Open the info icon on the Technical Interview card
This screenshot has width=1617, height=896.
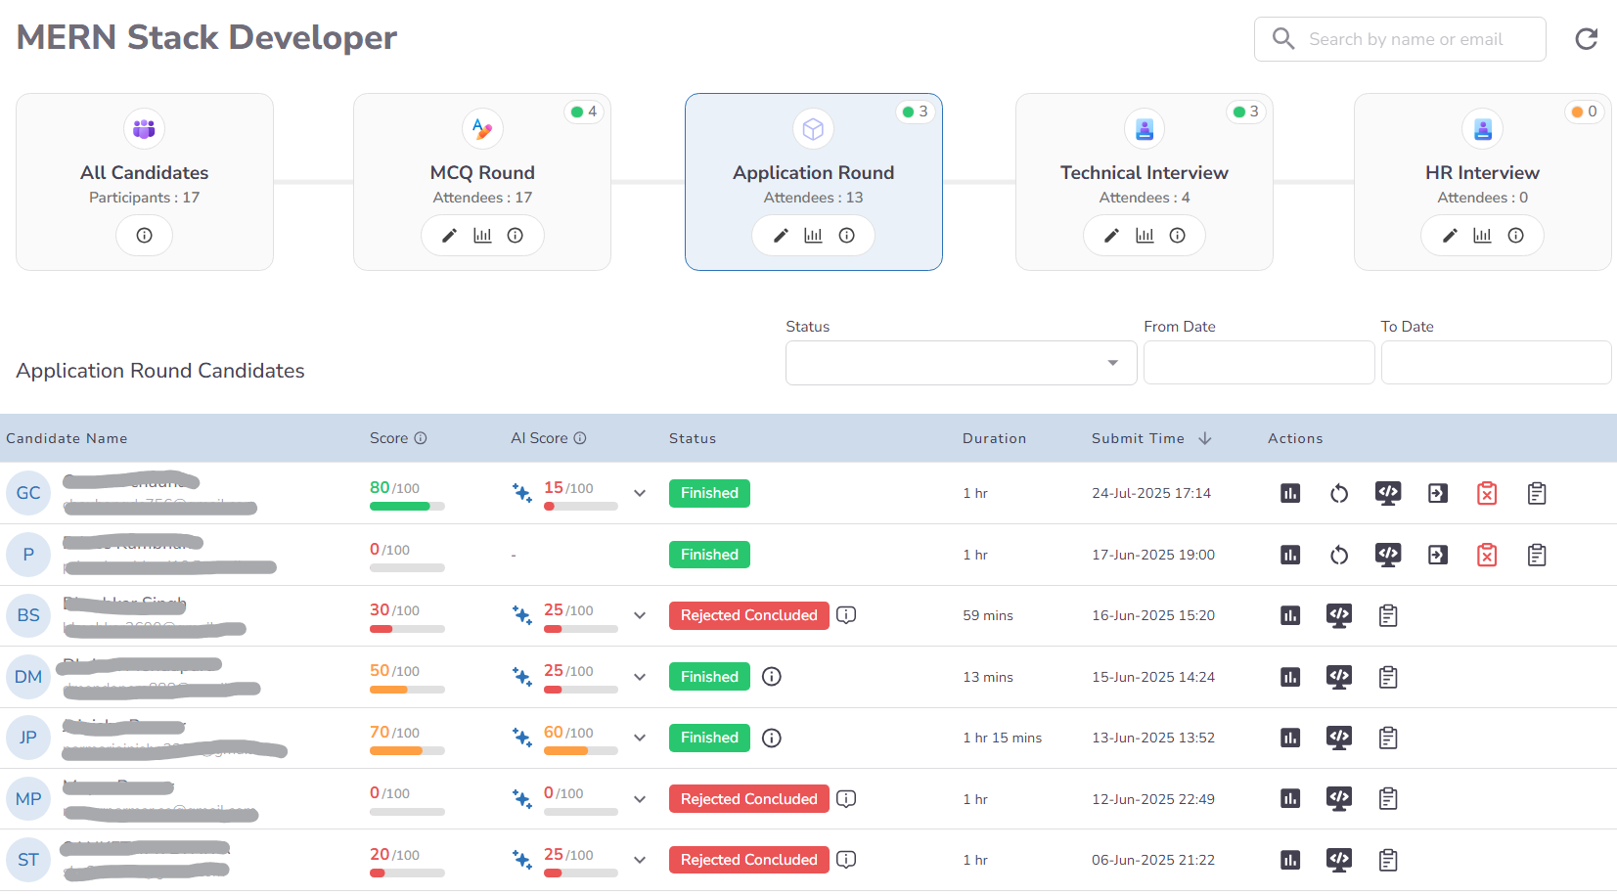1177,235
